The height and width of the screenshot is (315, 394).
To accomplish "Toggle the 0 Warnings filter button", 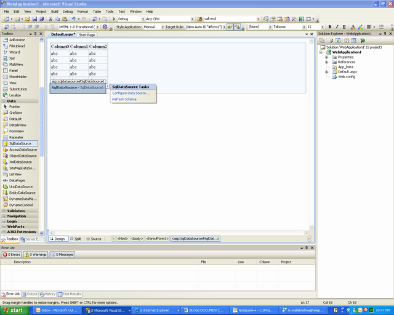I will 36,255.
